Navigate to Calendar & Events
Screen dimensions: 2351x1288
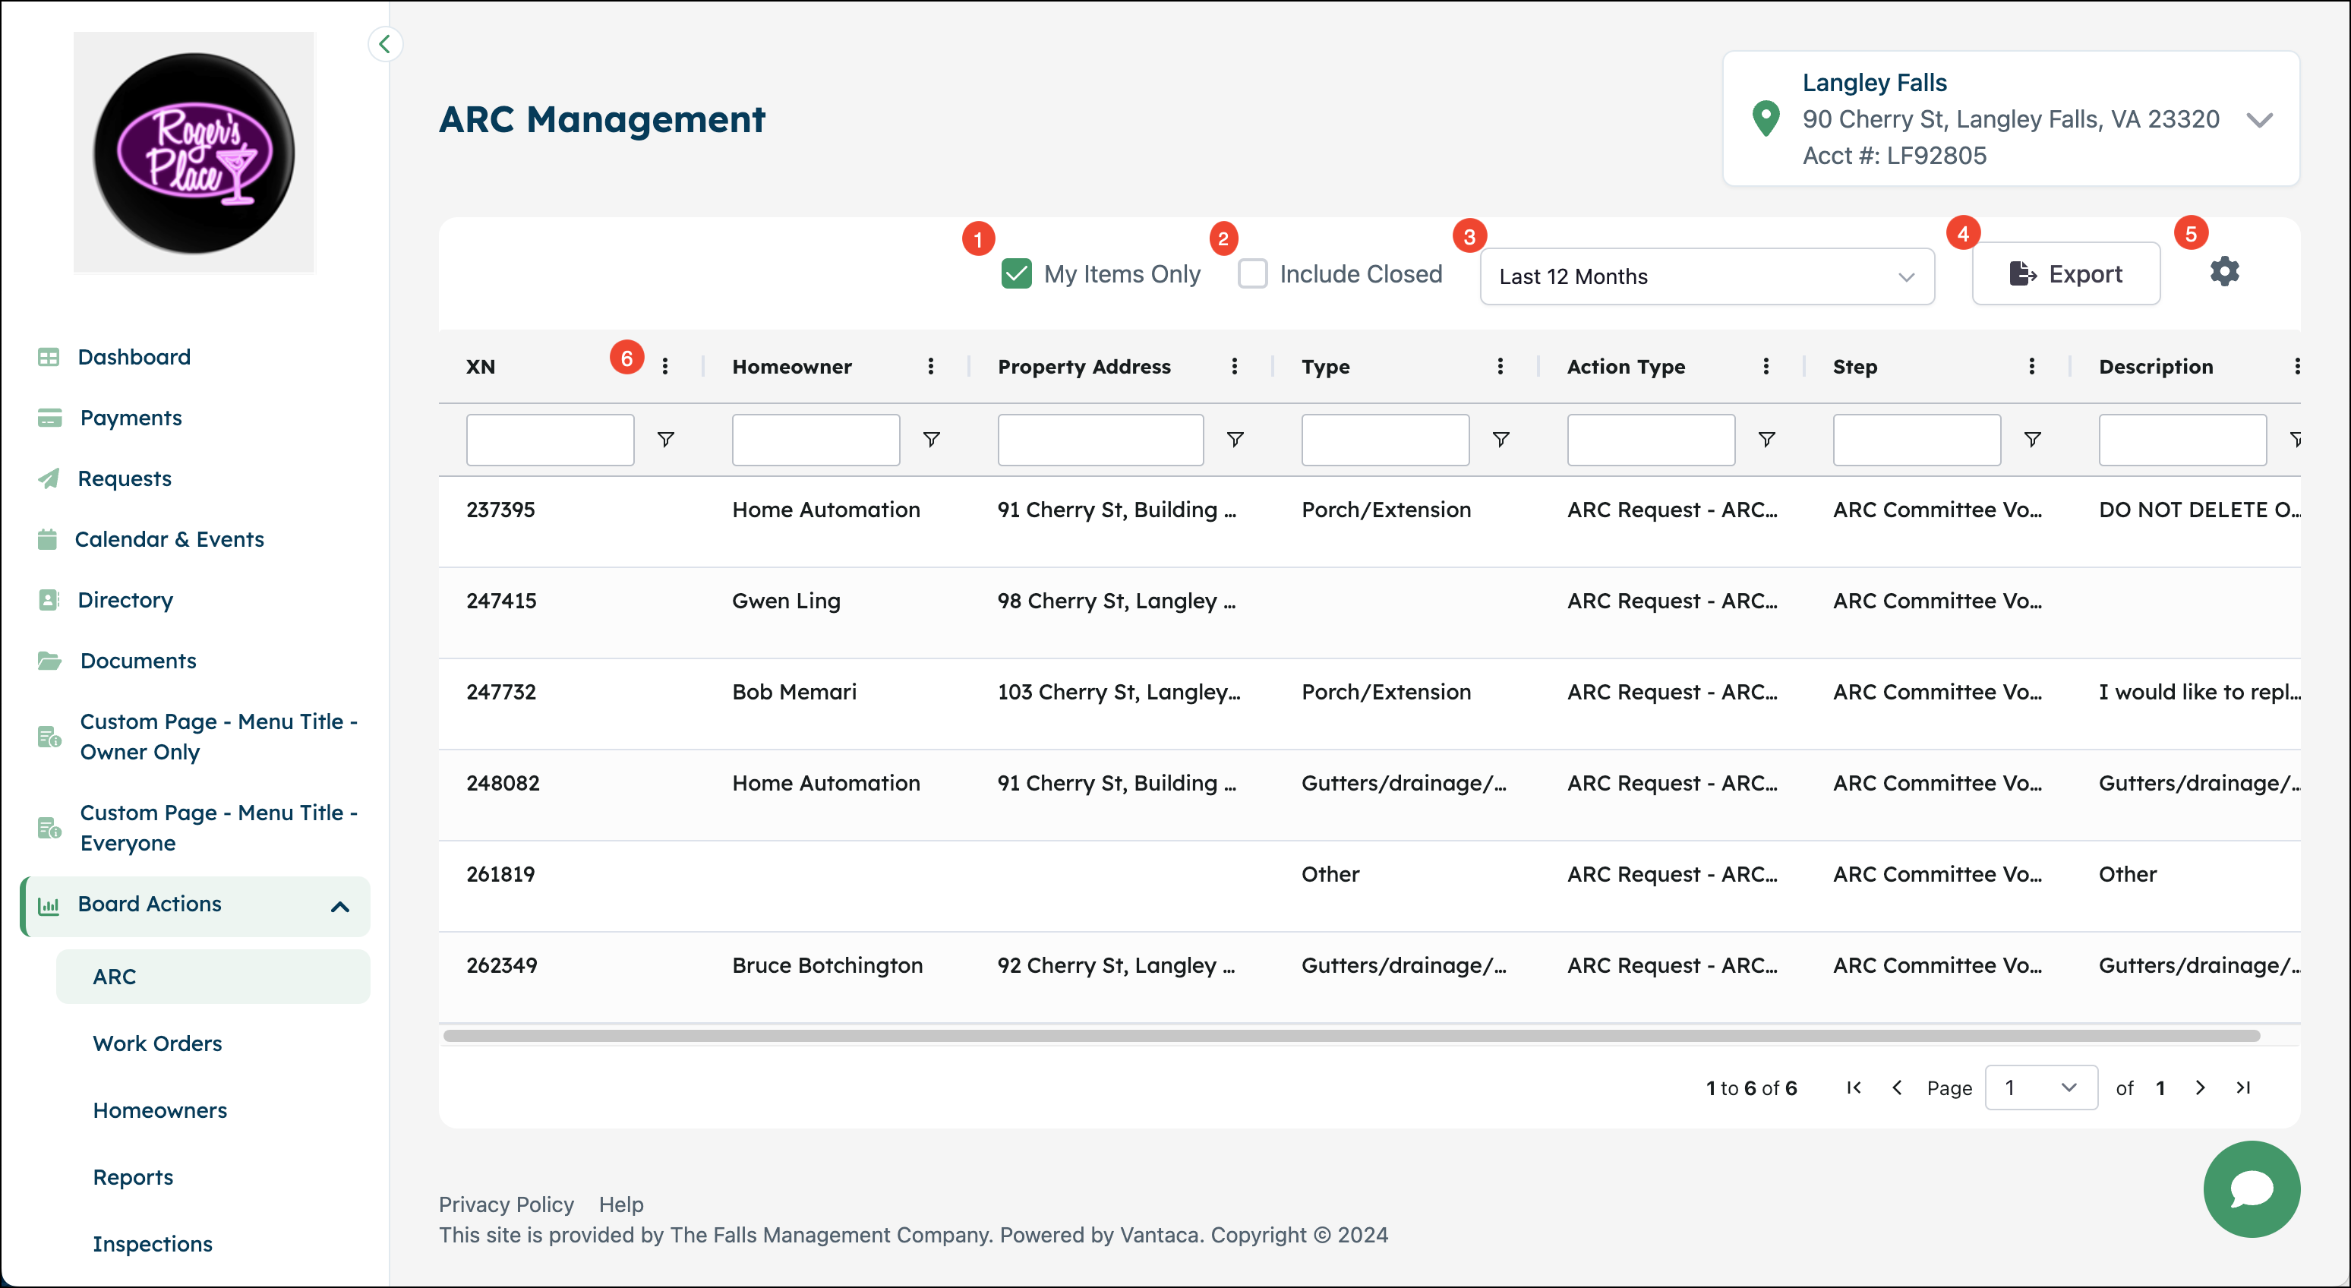coord(169,538)
